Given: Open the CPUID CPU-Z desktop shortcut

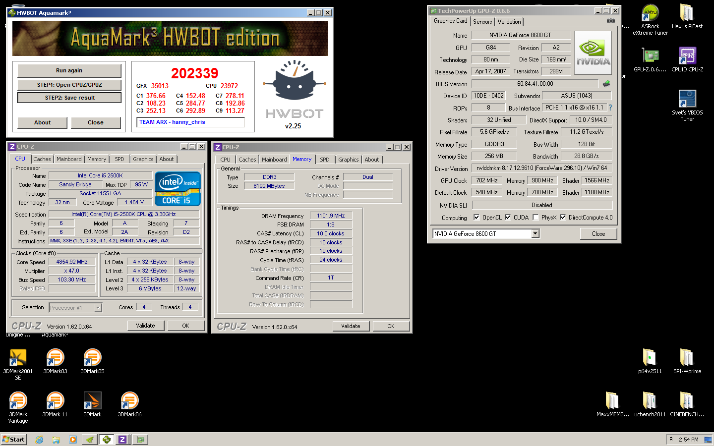Looking at the screenshot, I should tap(687, 59).
